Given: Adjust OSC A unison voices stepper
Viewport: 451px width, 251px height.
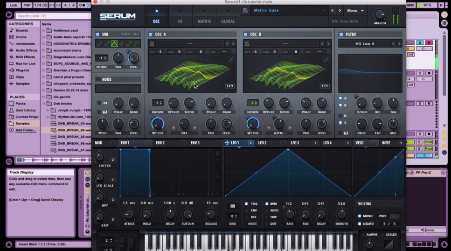Looking at the screenshot, I should (158, 103).
